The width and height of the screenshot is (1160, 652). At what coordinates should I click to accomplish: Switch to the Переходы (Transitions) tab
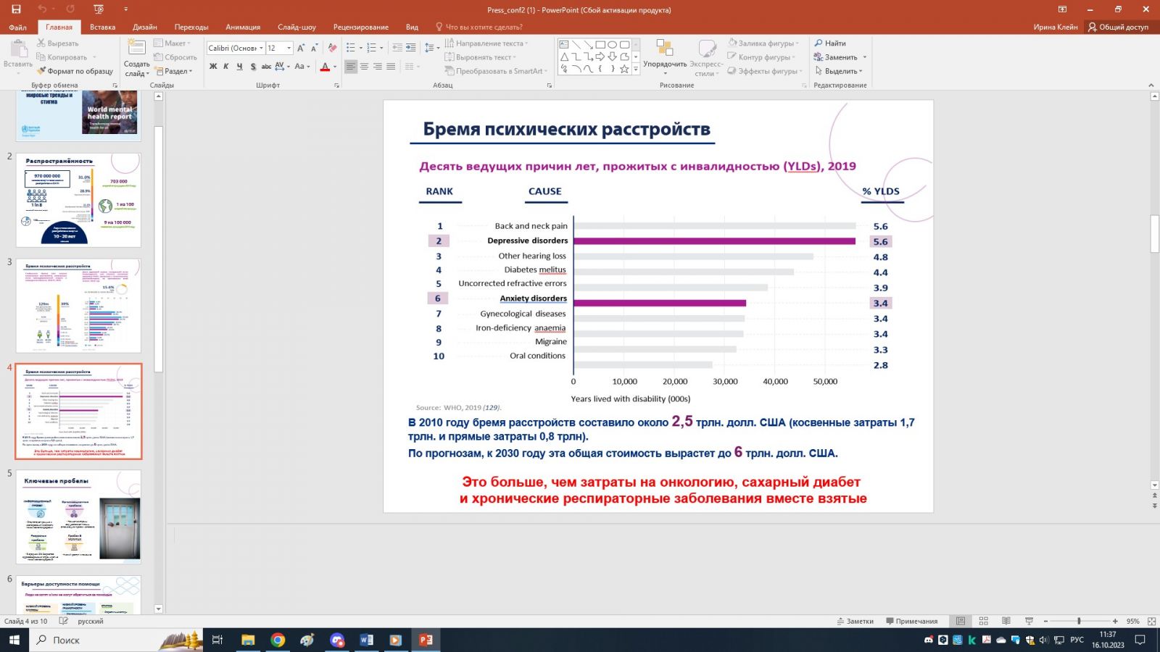191,27
